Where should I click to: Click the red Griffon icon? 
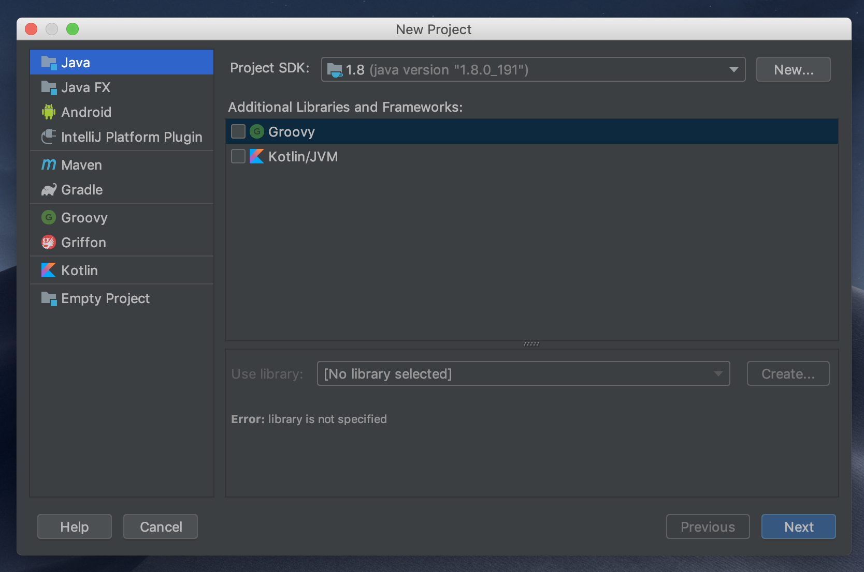pyautogui.click(x=49, y=242)
